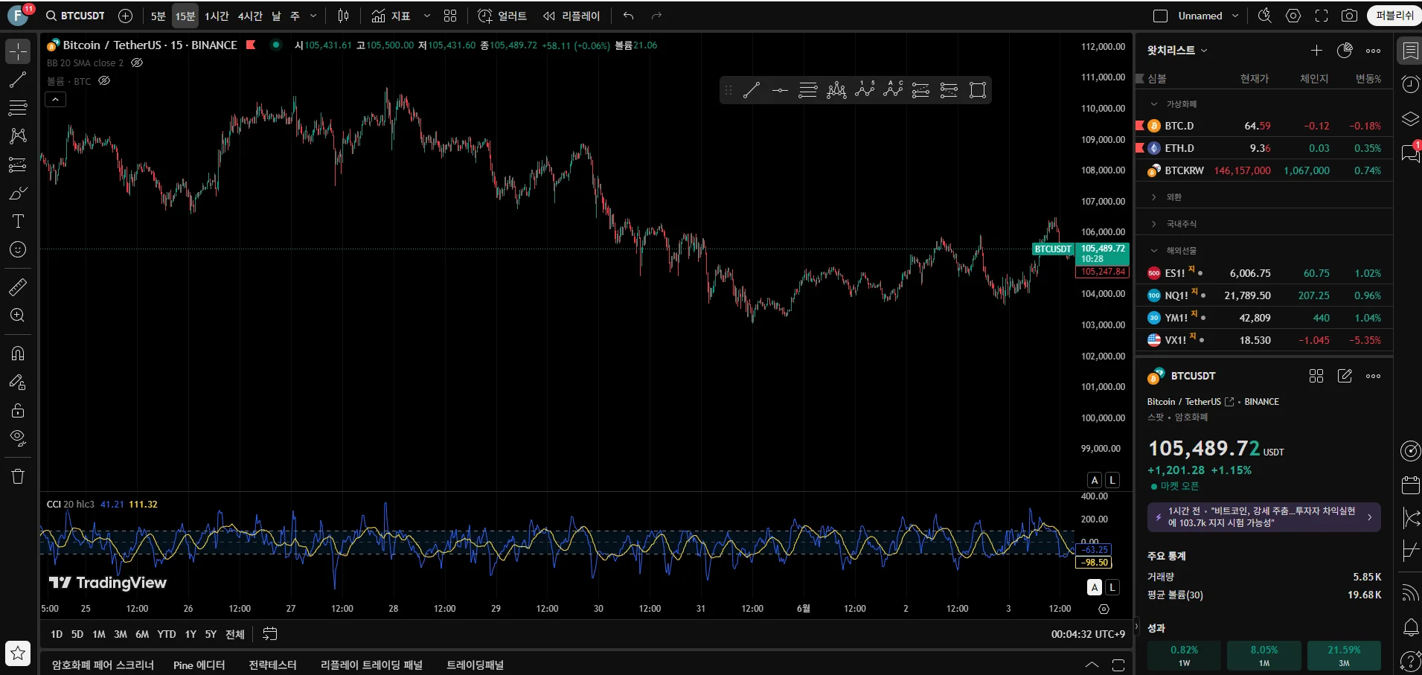Toggle visibility of BB 20 SMA indicator

(x=137, y=63)
